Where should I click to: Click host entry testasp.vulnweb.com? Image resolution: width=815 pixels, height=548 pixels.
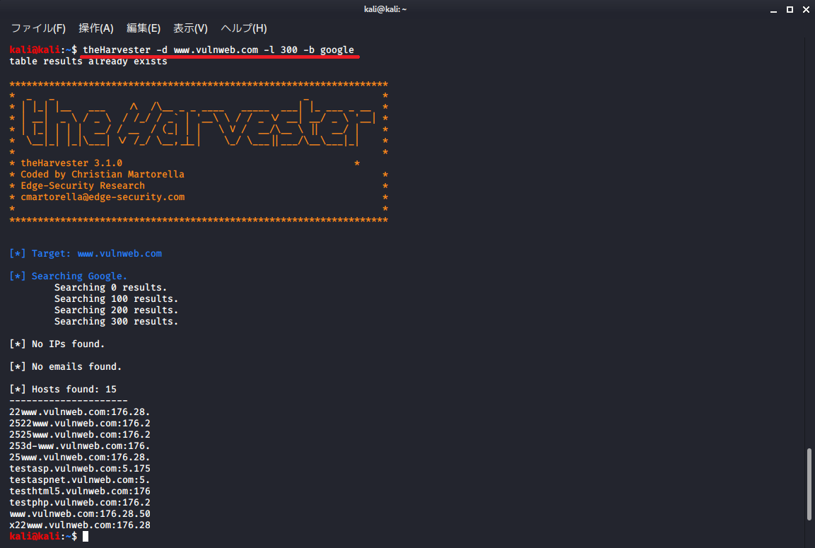pos(80,469)
